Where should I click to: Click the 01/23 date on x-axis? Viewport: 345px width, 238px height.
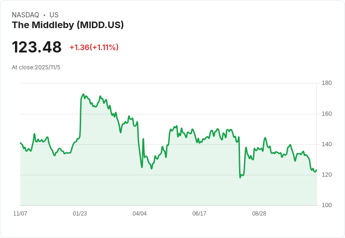click(80, 214)
